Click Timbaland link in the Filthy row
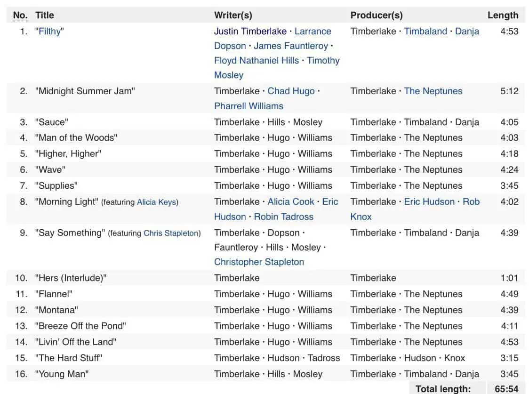 click(x=425, y=32)
